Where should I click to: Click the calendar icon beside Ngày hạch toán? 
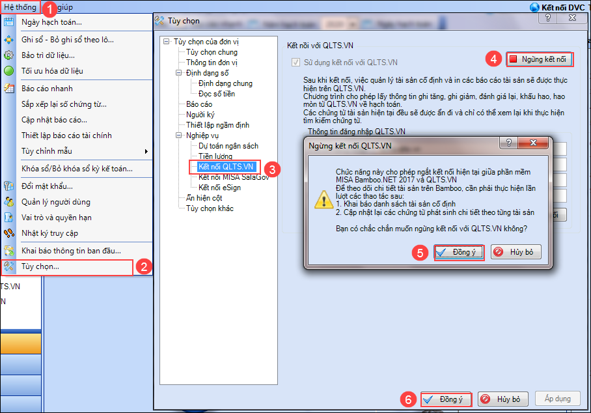click(x=8, y=22)
